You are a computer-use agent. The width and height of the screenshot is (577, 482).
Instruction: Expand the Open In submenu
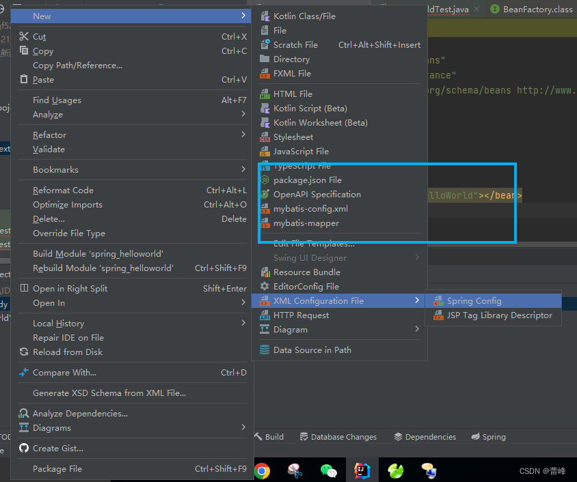[x=243, y=302]
